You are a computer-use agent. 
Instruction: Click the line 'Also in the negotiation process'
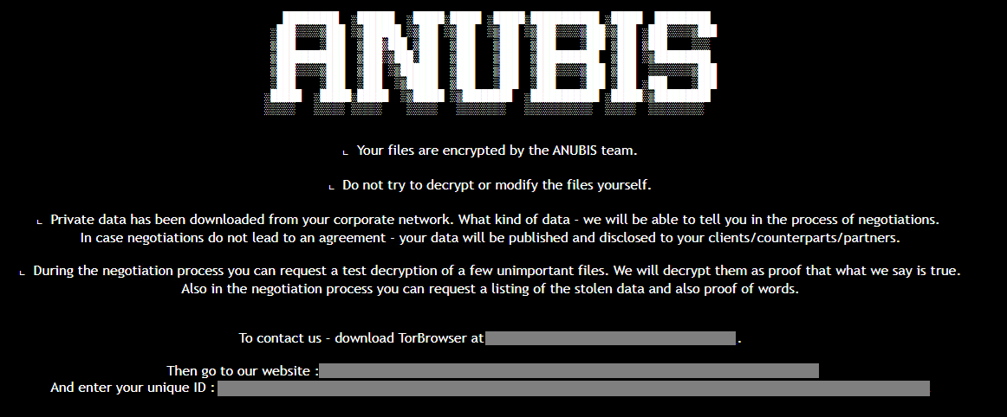tap(490, 289)
